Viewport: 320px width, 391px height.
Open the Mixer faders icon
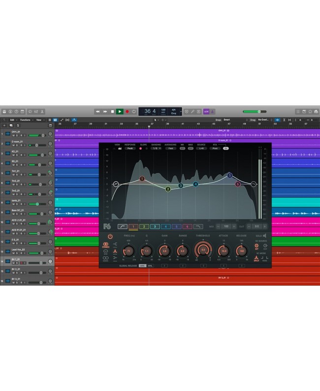[36, 111]
